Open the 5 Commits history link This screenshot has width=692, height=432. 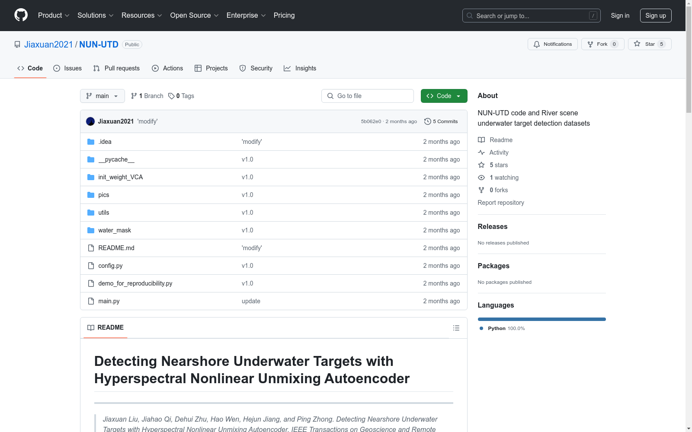(x=441, y=121)
